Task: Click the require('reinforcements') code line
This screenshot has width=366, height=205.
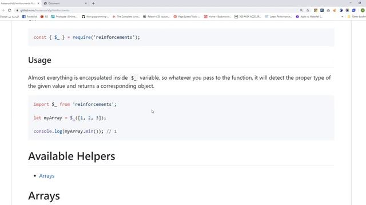Action: tap(86, 37)
